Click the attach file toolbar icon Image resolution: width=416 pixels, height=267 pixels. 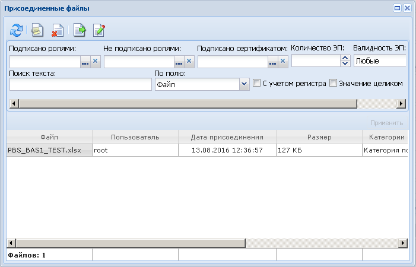tap(37, 30)
